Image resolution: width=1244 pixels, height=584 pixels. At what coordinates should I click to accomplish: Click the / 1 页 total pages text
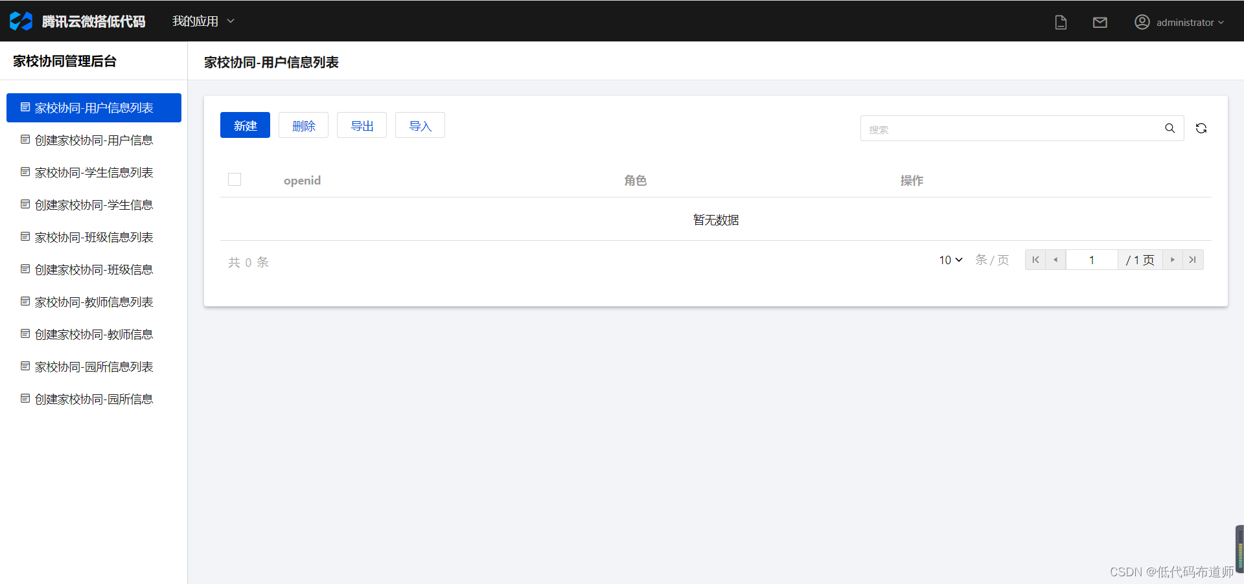(1140, 260)
